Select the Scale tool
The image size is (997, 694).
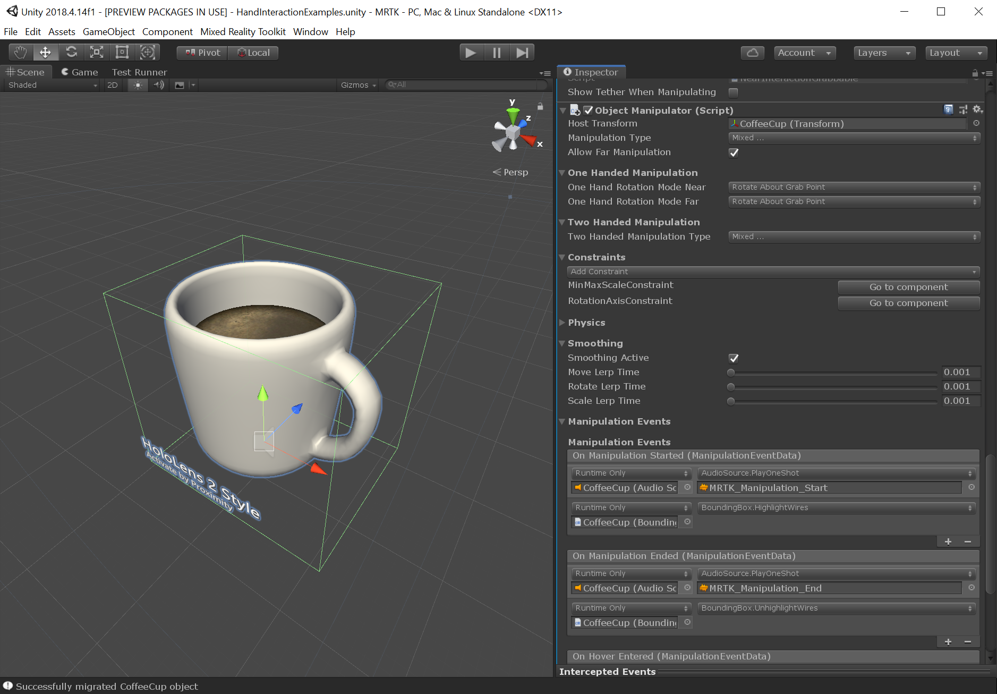coord(96,52)
